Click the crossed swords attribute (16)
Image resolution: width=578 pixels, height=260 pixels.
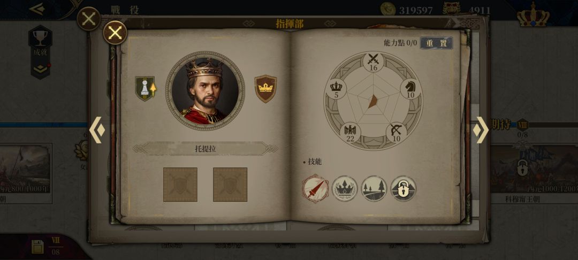(373, 62)
